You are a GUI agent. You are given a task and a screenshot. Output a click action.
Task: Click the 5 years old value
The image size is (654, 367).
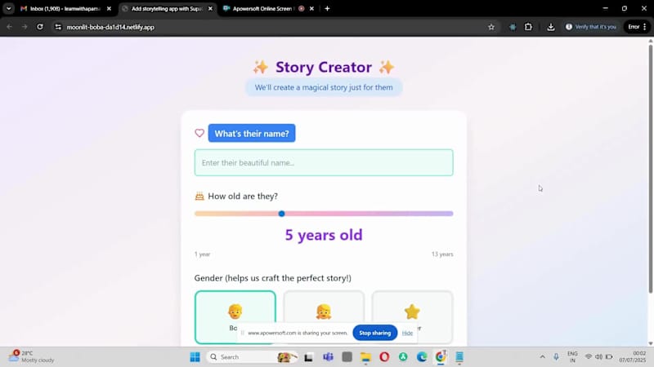pyautogui.click(x=324, y=235)
